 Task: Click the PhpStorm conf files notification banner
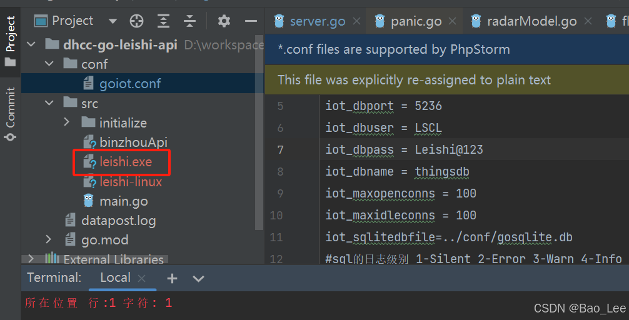point(447,49)
